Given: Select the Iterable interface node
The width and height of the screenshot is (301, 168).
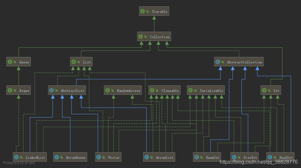Looking at the screenshot, I should click(154, 11).
